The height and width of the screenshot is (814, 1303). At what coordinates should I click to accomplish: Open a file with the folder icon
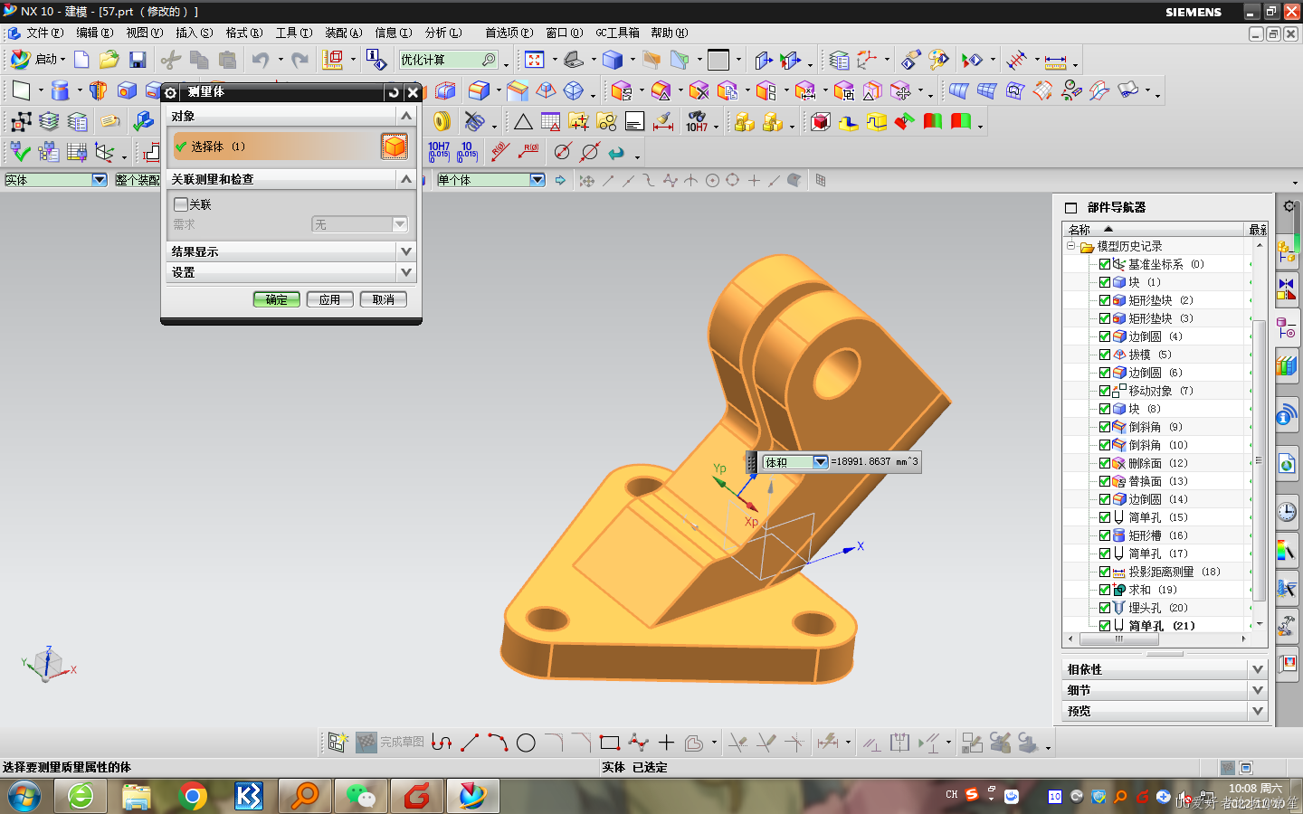click(109, 60)
